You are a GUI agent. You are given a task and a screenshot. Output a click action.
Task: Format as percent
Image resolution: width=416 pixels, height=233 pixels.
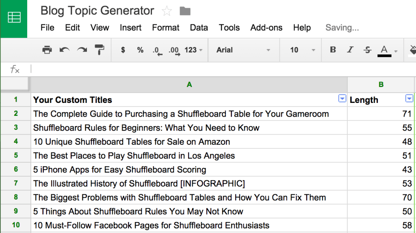coord(140,50)
